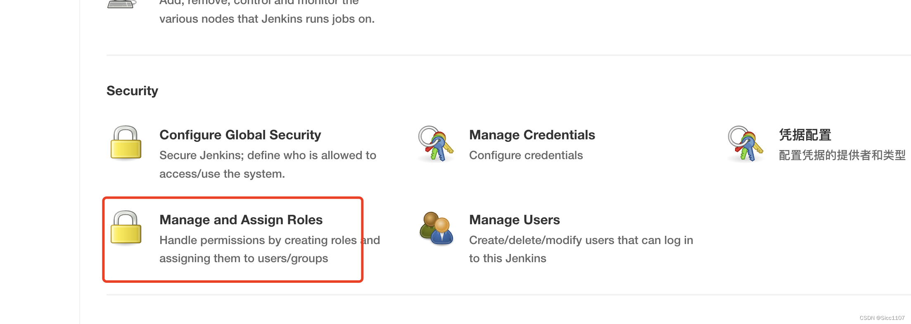The height and width of the screenshot is (324, 911).
Task: Click the partially visible computer nodes icon
Action: point(121,4)
